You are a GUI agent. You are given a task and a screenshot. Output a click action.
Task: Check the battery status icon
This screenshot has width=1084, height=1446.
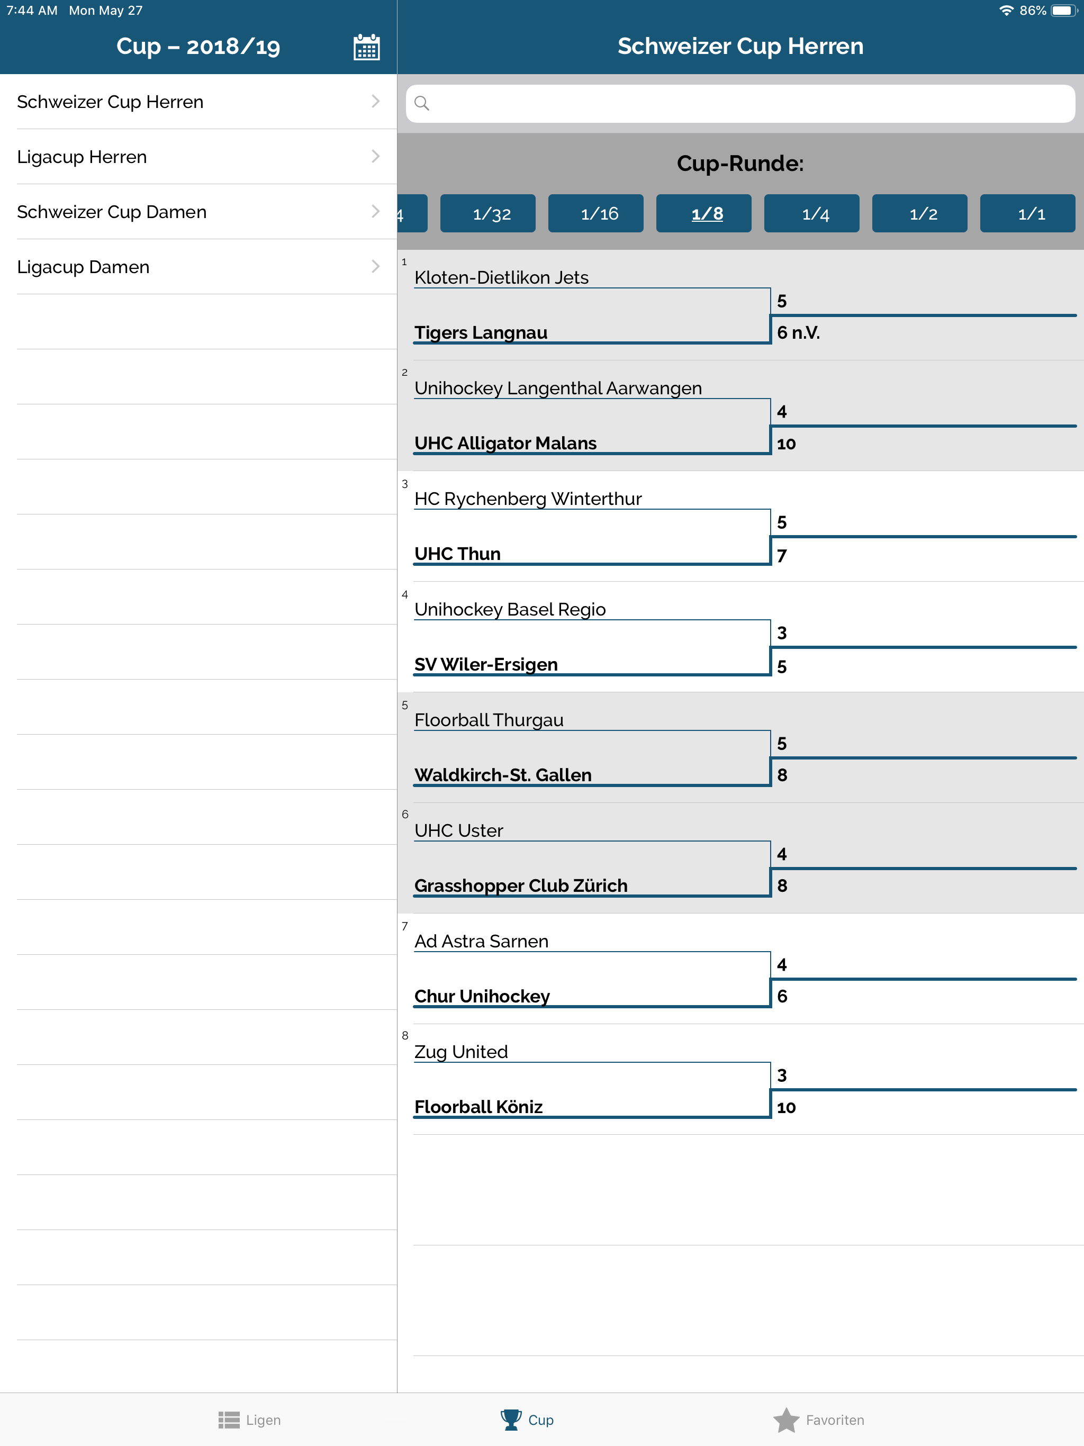[1064, 11]
